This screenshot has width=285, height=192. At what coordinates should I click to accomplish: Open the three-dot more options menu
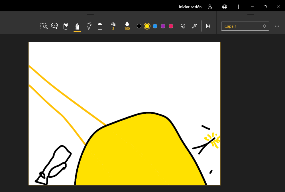(277, 26)
